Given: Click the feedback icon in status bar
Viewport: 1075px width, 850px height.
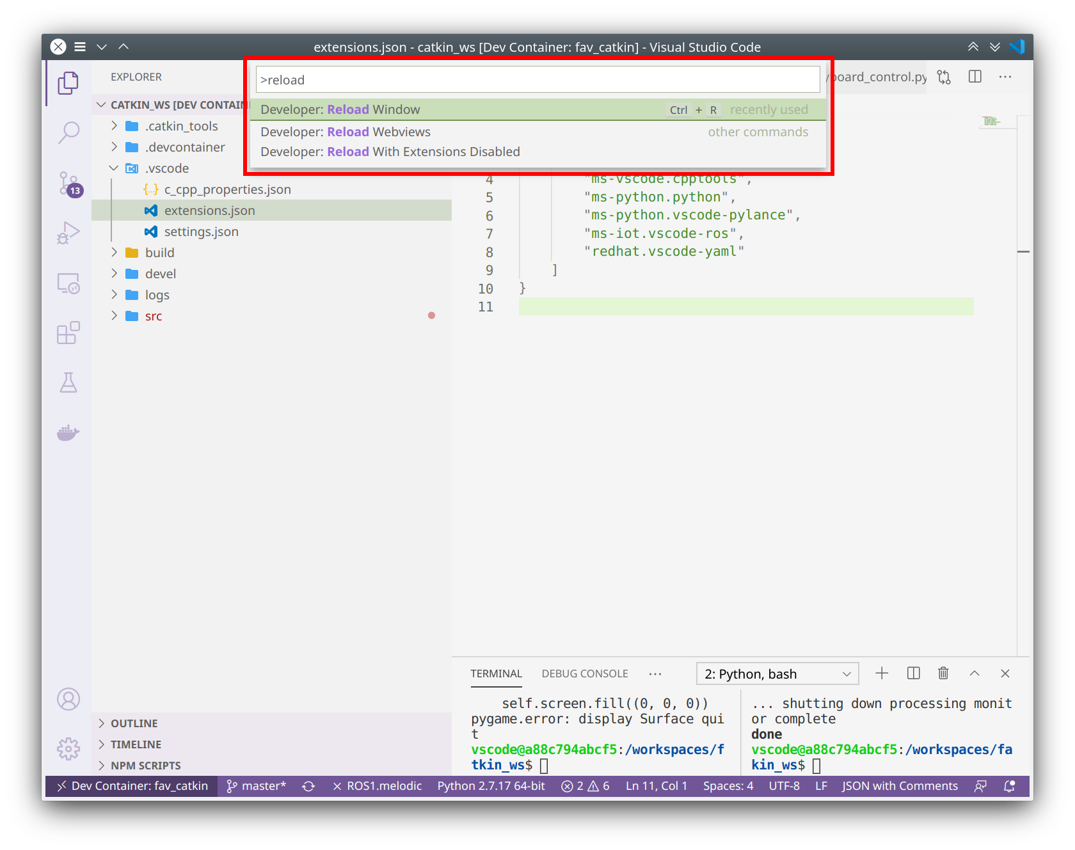Looking at the screenshot, I should coord(980,786).
